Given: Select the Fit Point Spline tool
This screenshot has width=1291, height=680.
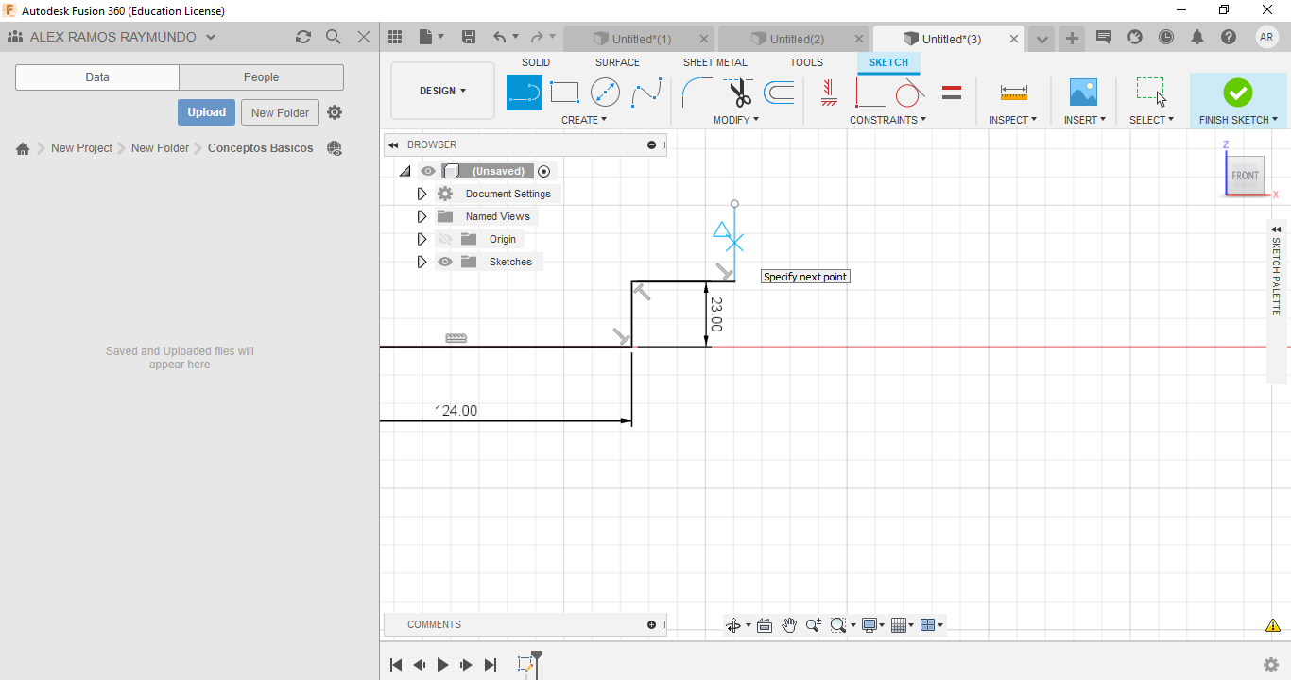Looking at the screenshot, I should coord(646,93).
